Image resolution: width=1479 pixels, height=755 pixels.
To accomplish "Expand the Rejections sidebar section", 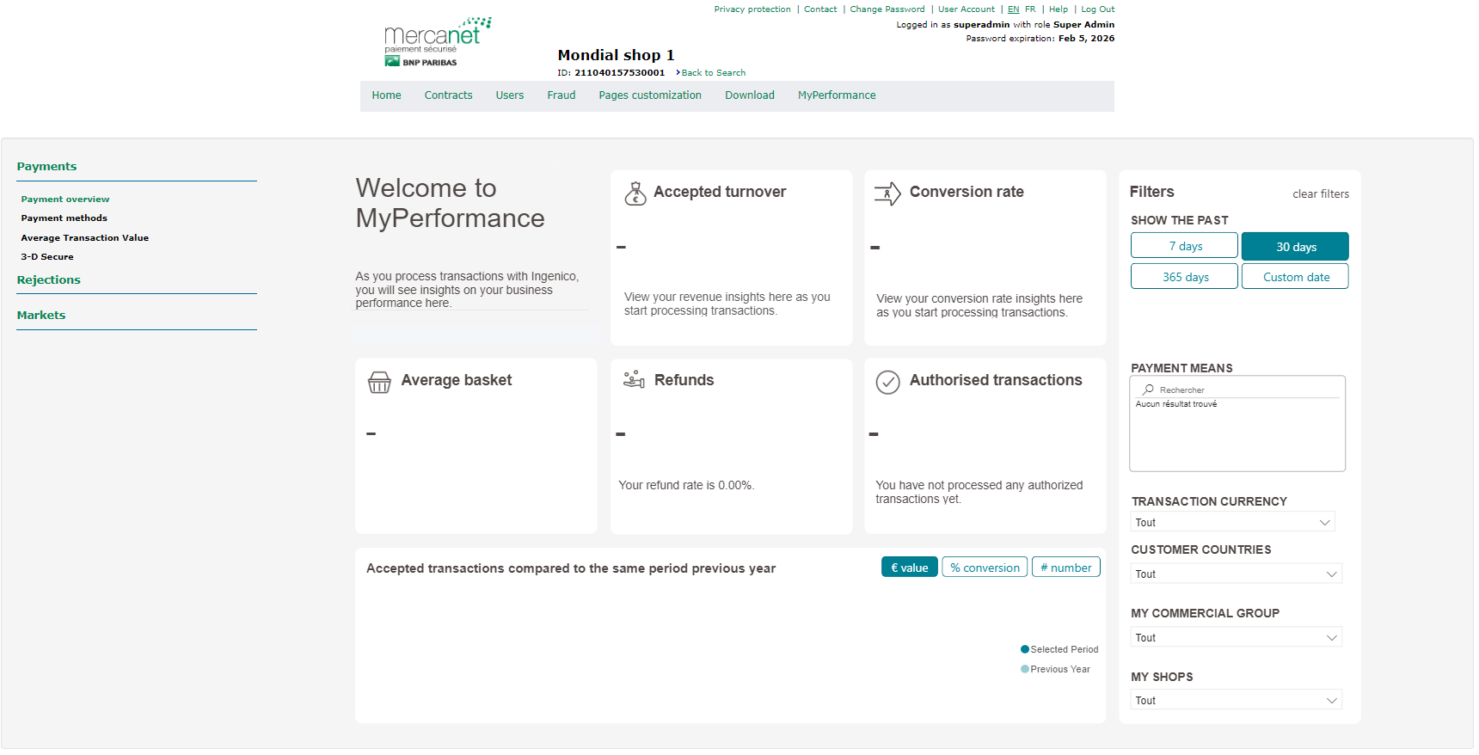I will (49, 280).
